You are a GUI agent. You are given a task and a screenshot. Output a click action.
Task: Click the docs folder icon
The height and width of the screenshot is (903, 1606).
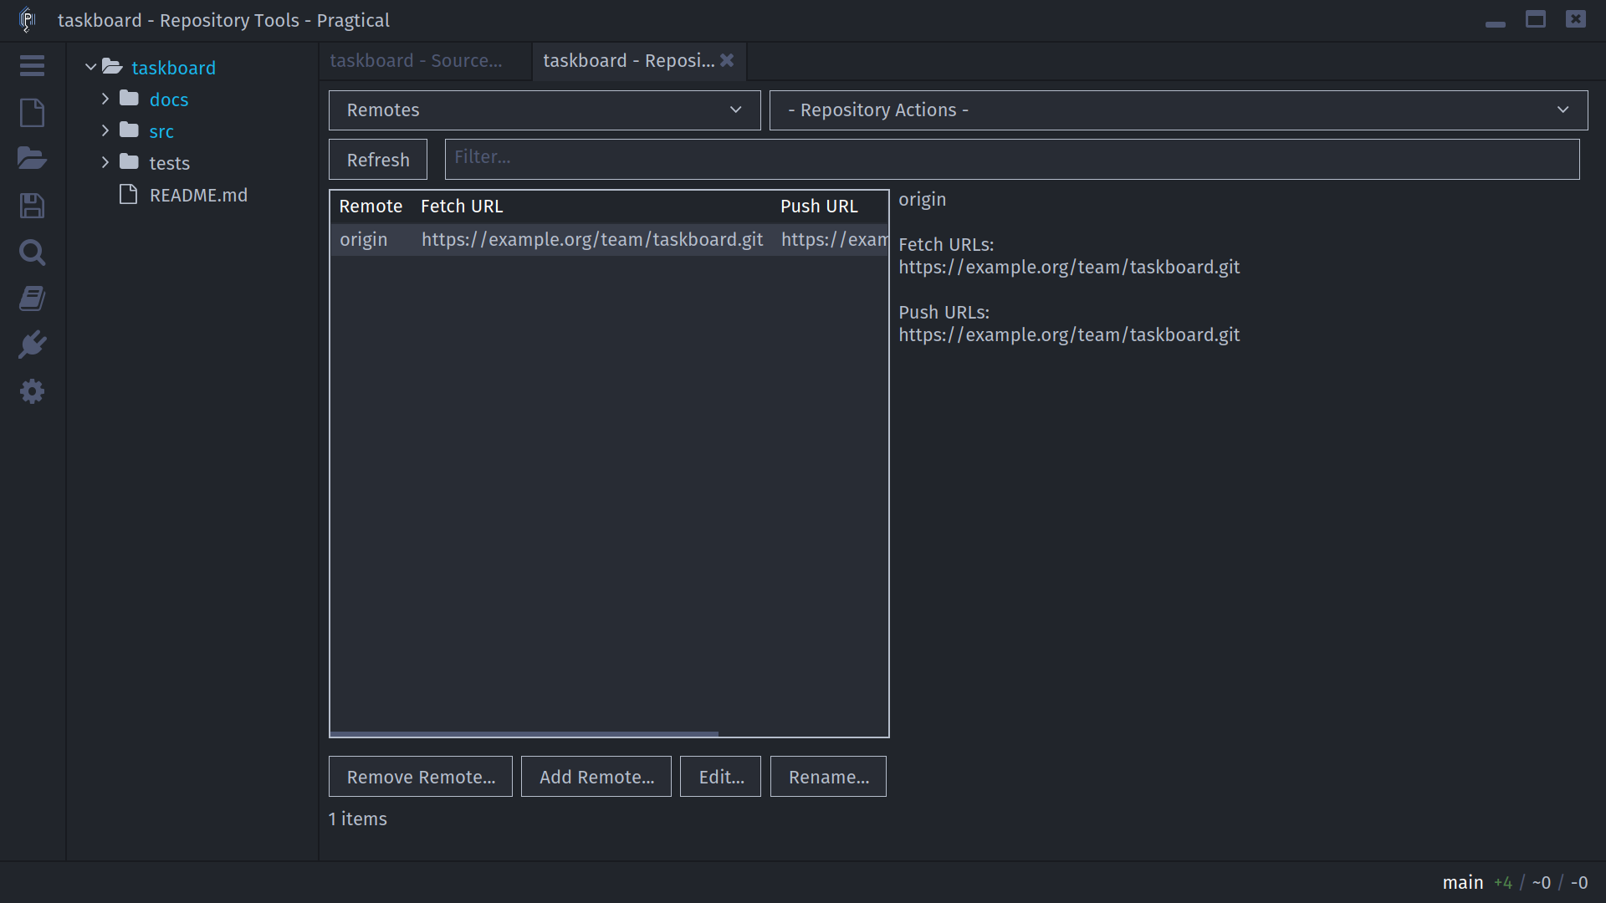click(129, 99)
